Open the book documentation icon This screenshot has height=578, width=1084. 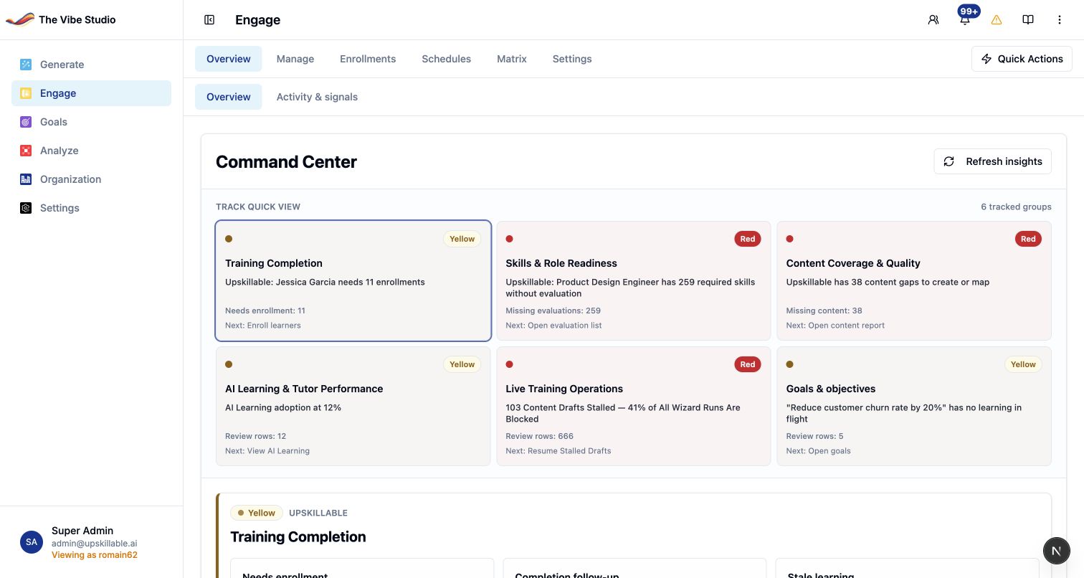point(1028,20)
